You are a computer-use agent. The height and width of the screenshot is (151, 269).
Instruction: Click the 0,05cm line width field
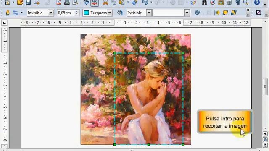(x=66, y=13)
